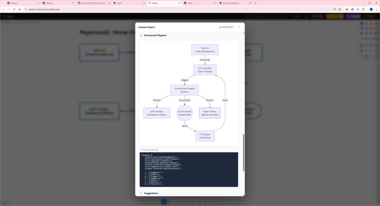The height and width of the screenshot is (206, 380).
Task: View site information icon in address bar
Action: (25, 9)
